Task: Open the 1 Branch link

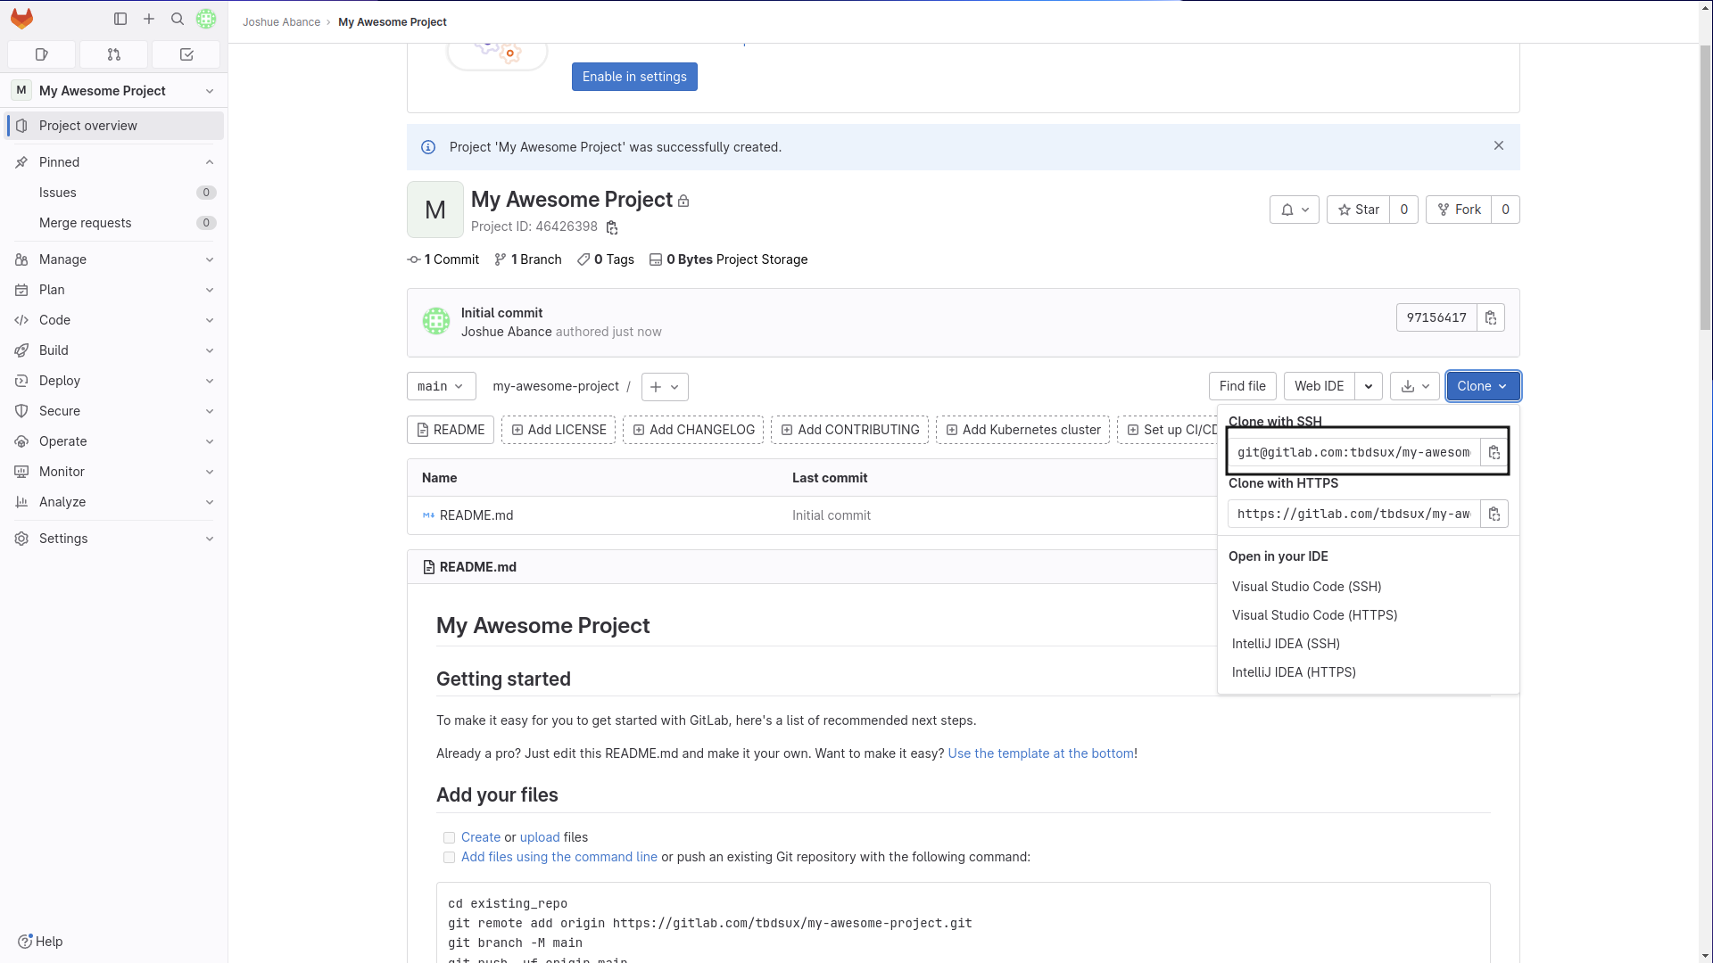Action: [x=528, y=259]
